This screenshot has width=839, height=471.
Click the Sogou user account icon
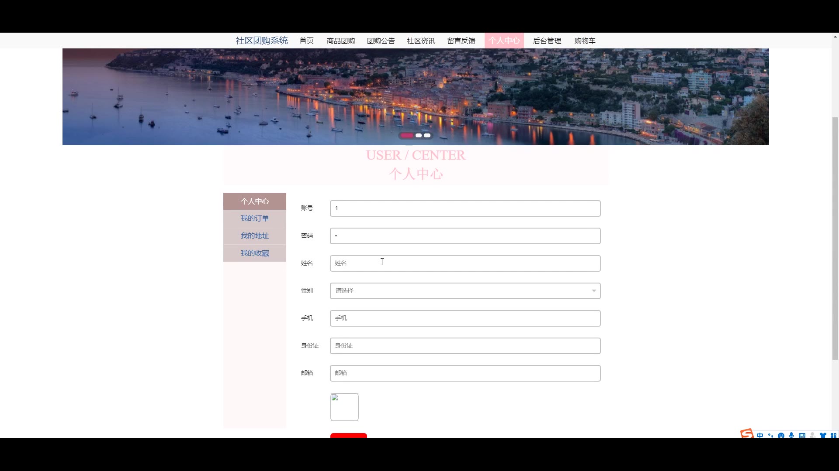point(812,435)
